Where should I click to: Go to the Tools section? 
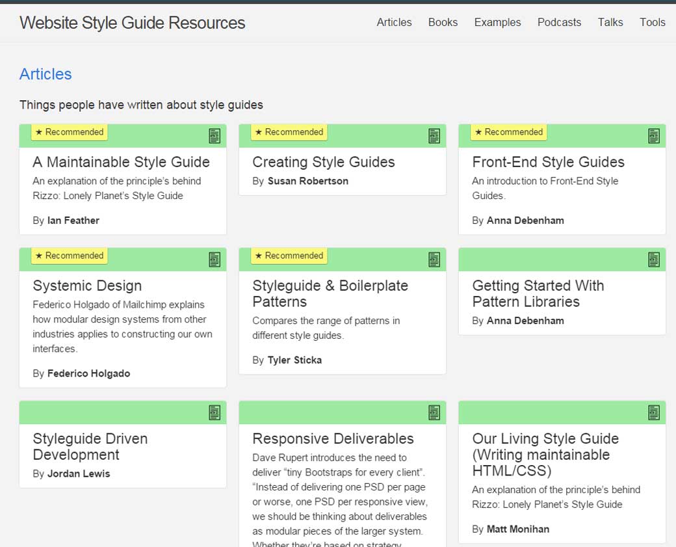tap(653, 22)
